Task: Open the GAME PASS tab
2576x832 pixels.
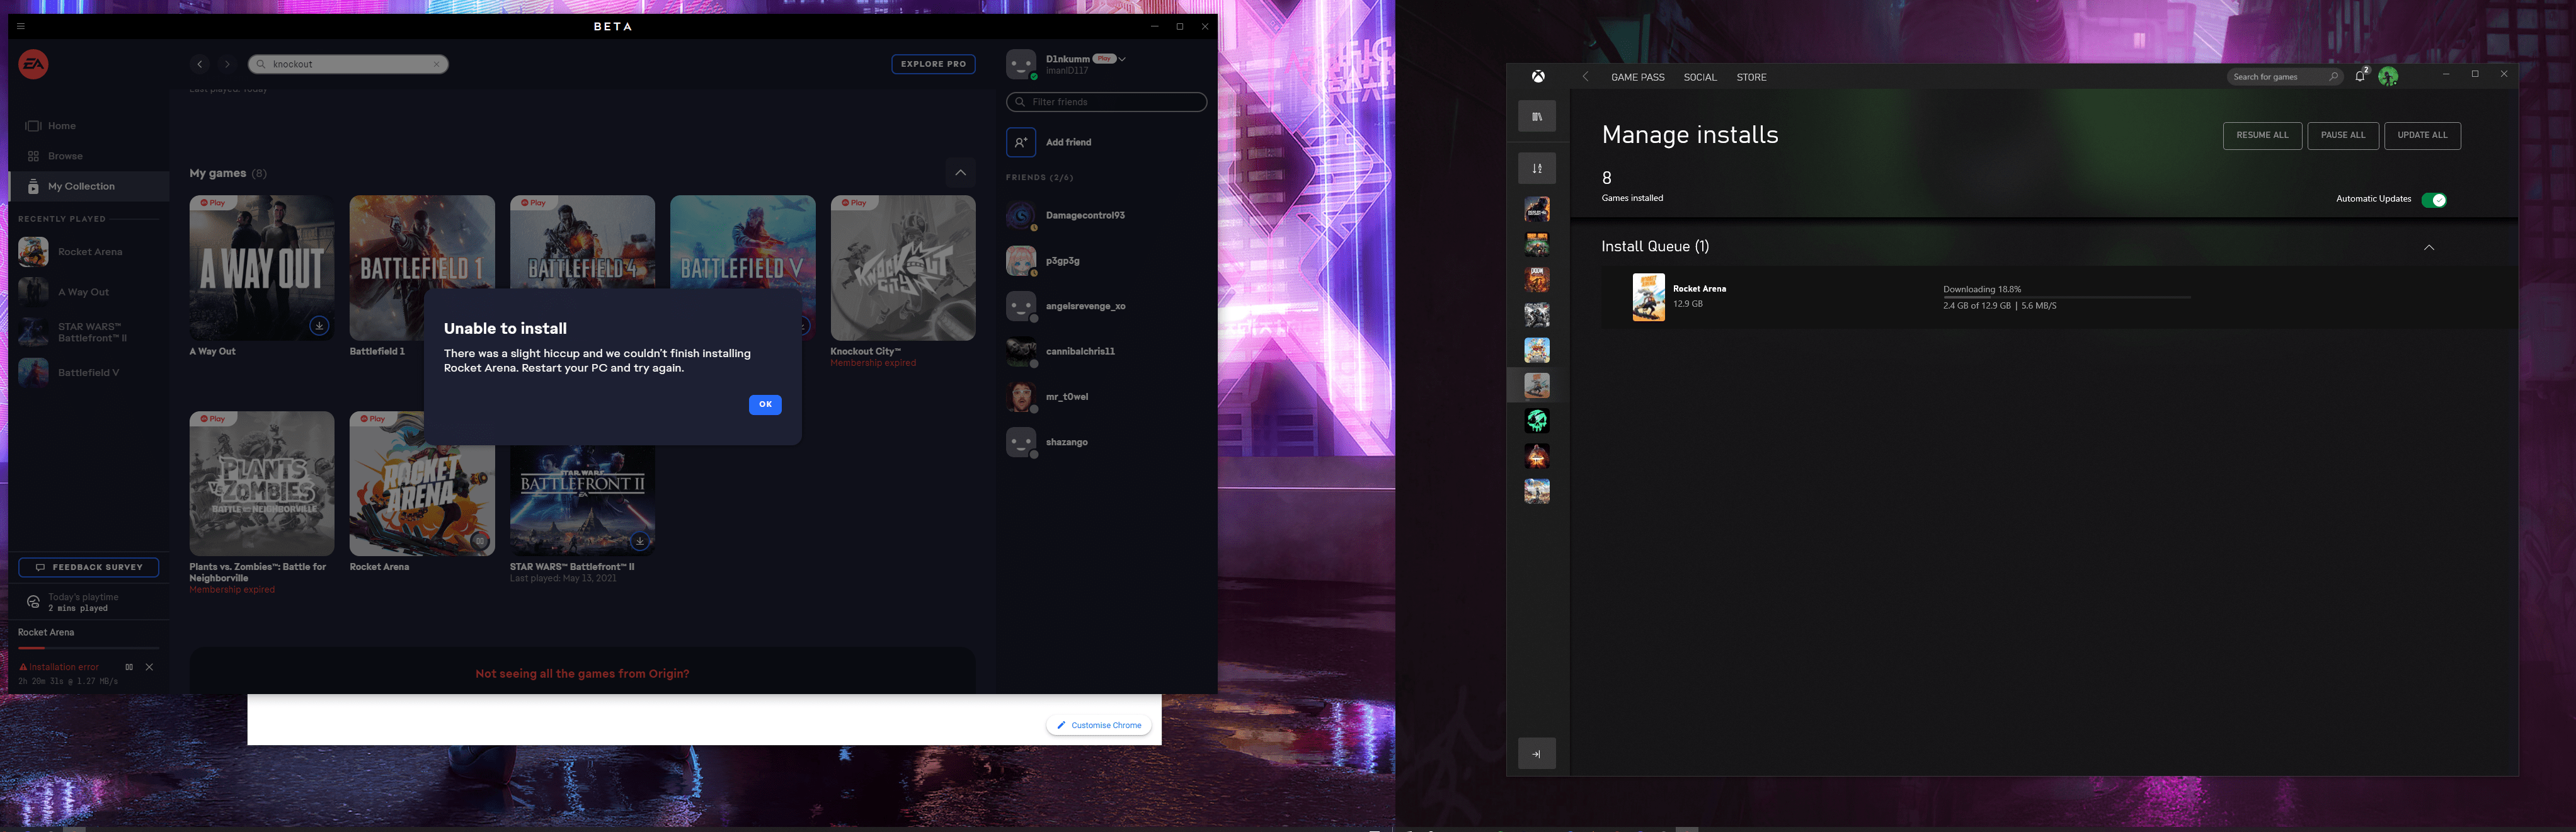Action: tap(1637, 77)
